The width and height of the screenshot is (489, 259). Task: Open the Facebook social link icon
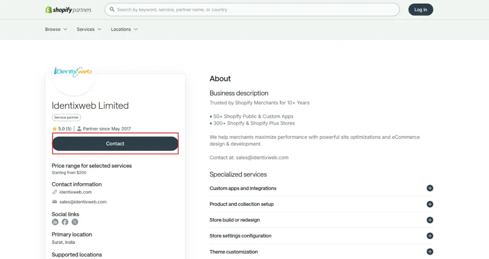65,222
